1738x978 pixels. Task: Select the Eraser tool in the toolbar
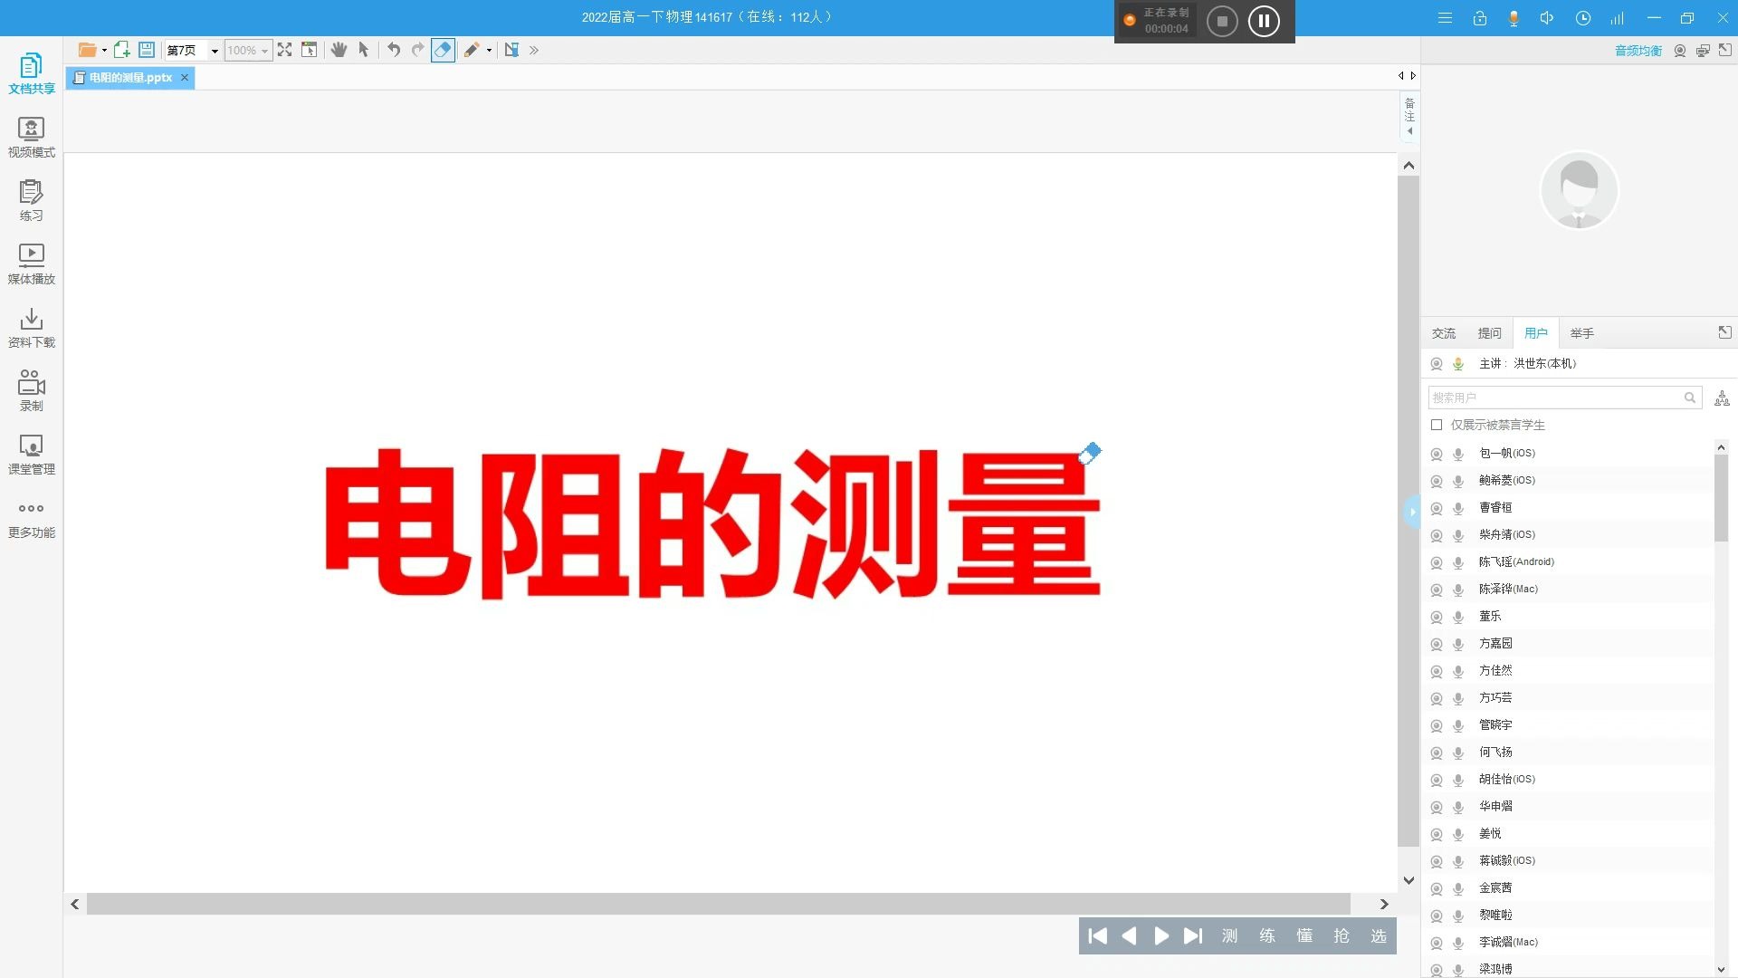pyautogui.click(x=443, y=50)
